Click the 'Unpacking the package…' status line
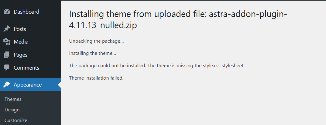326x125 pixels. tap(96, 41)
